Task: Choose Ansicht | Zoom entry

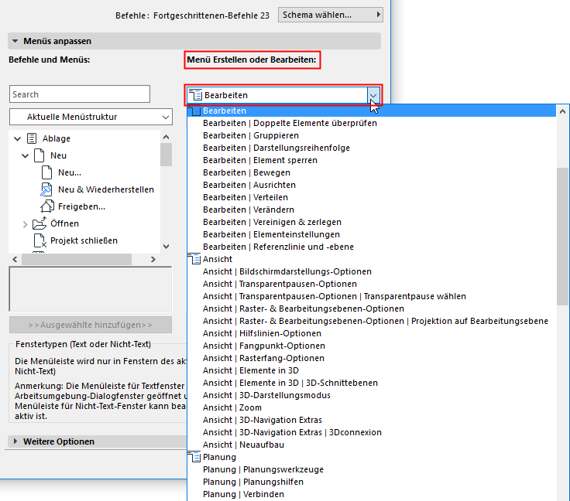Action: (x=232, y=407)
